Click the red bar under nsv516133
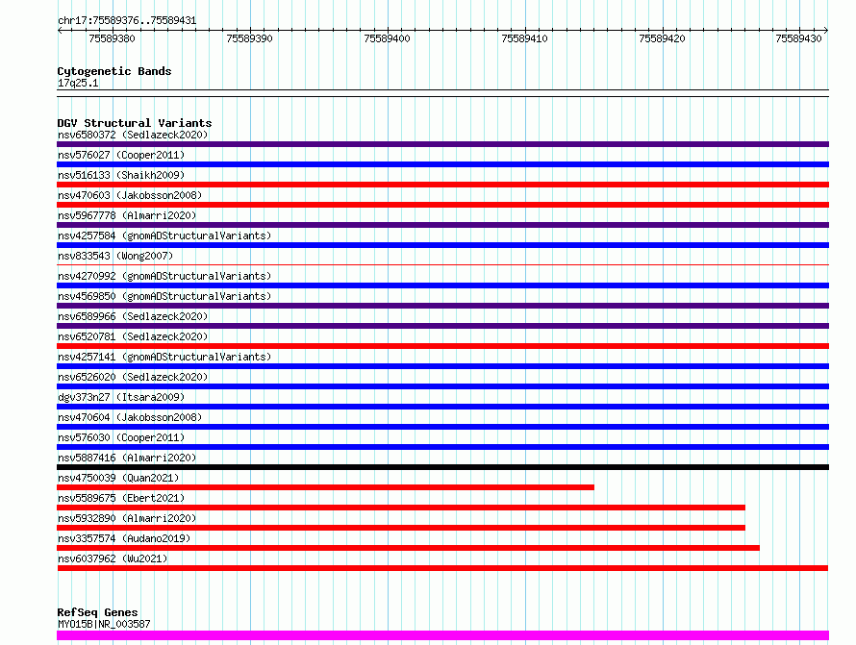This screenshot has width=856, height=645. tap(442, 185)
